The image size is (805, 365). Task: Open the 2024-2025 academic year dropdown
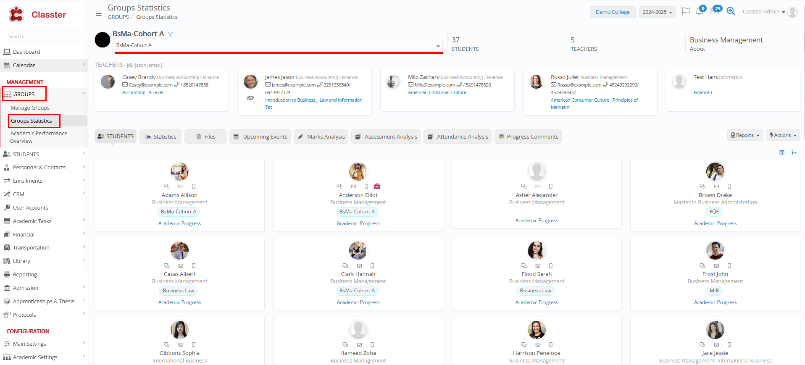point(657,12)
